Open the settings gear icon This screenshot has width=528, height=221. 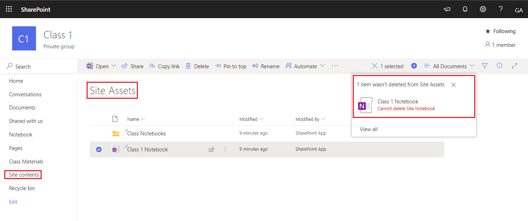coord(483,9)
